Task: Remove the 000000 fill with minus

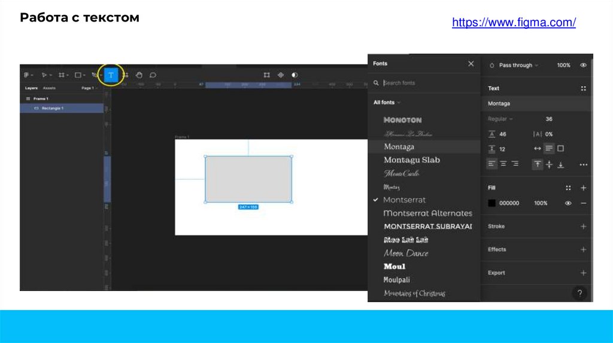Action: [x=583, y=203]
